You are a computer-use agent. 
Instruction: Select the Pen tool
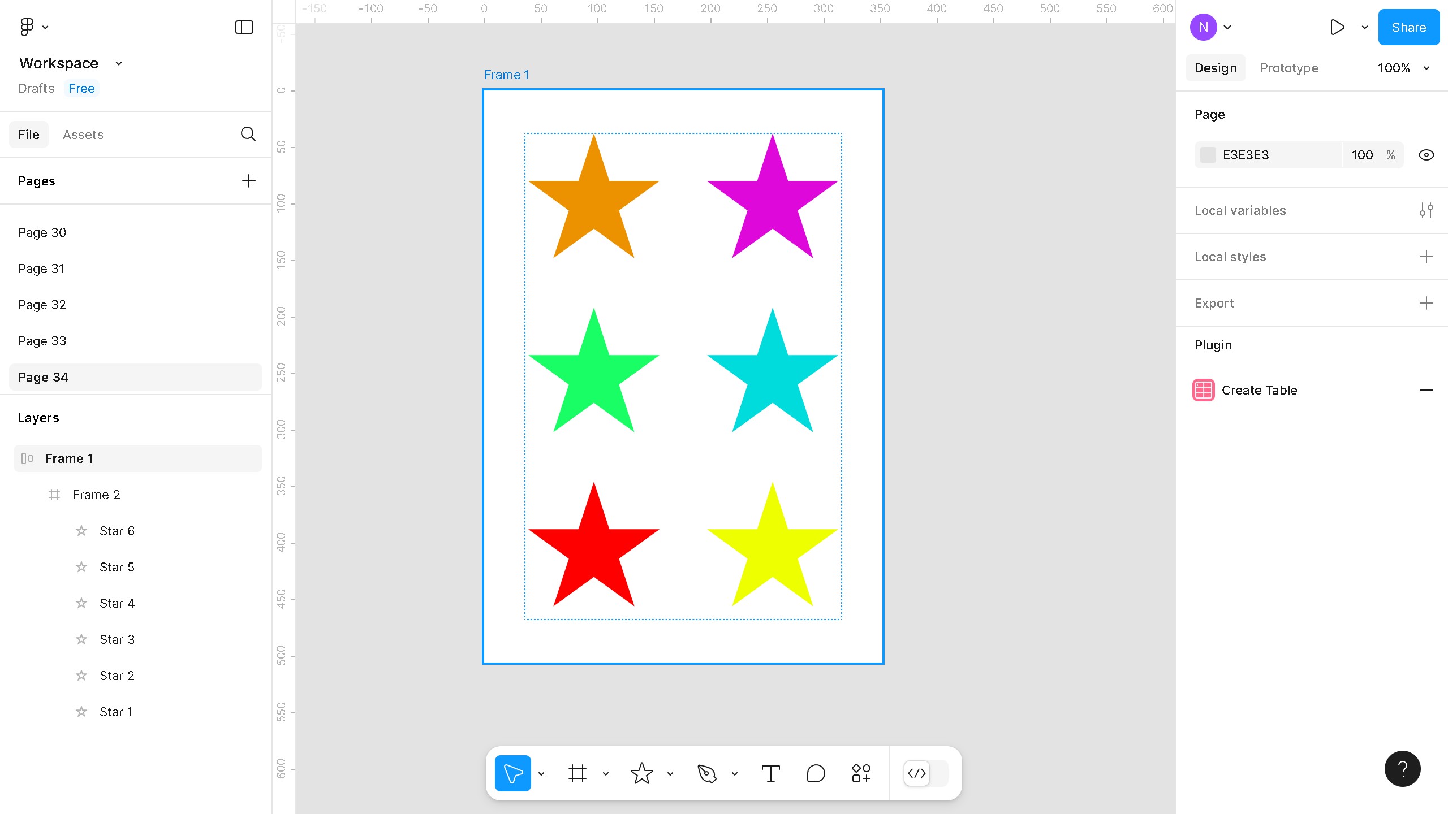(x=708, y=773)
